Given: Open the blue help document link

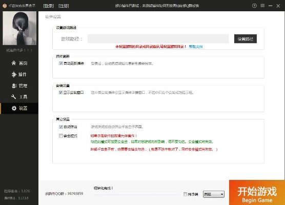Looking at the screenshot, I should [x=196, y=47].
